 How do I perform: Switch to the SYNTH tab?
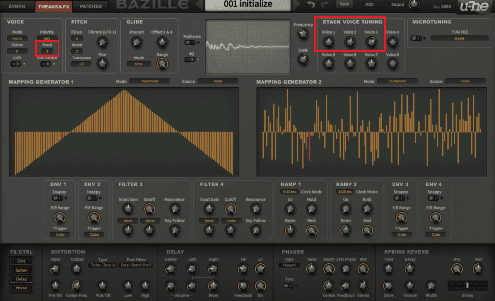[x=16, y=6]
